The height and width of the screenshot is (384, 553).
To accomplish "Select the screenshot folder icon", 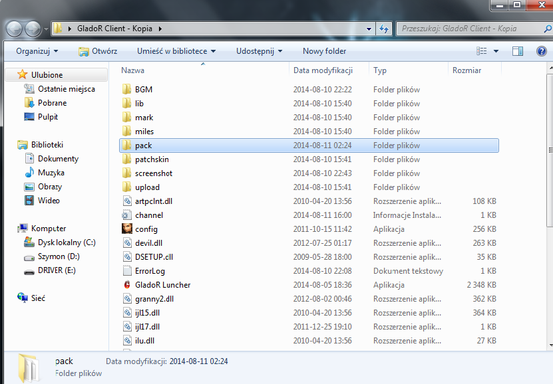I will click(126, 173).
